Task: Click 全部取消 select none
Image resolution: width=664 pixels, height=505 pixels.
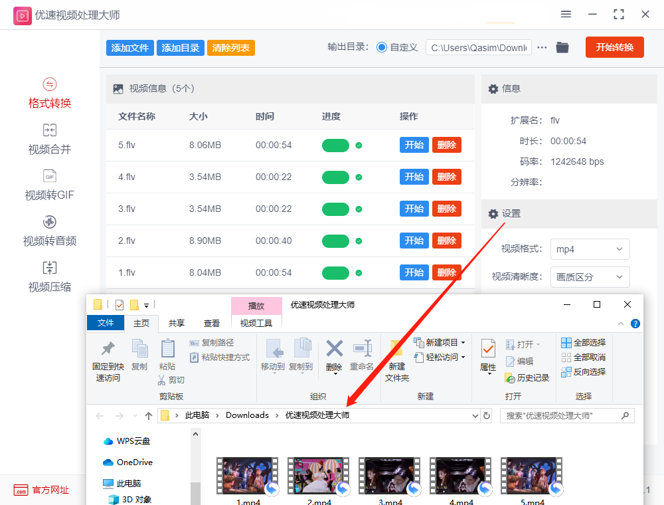Action: tap(584, 357)
